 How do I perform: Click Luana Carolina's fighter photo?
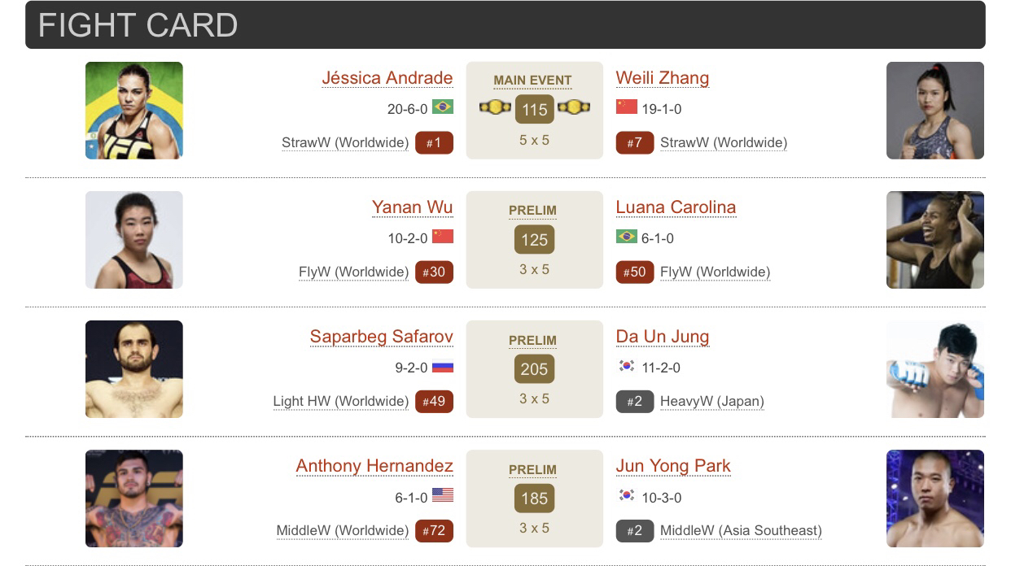(934, 240)
